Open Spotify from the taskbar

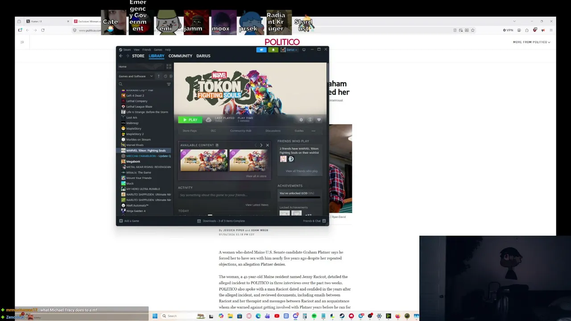[314, 316]
